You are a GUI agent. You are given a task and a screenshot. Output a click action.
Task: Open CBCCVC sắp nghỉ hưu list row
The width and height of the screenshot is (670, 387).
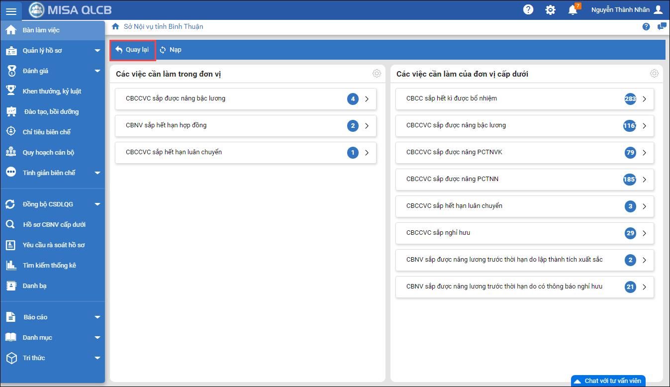(524, 233)
